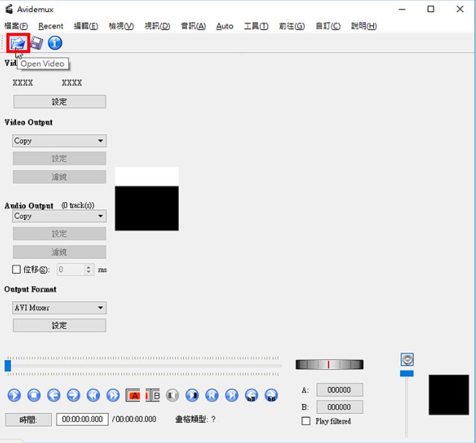Set selection marker A
Viewport: 476px width, 443px height.
tap(133, 395)
